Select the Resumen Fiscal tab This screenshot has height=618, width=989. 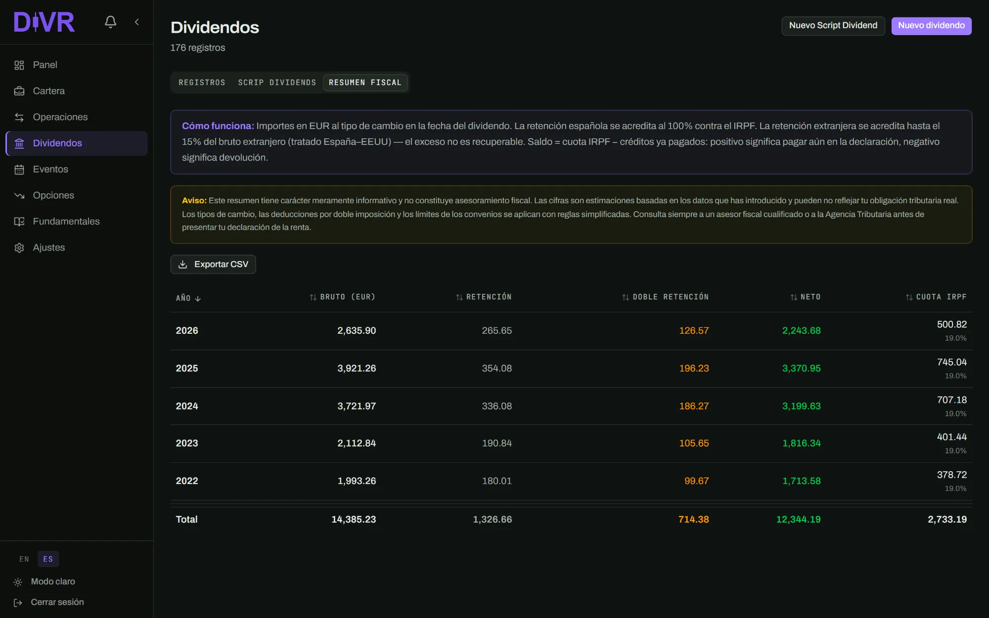pos(365,83)
